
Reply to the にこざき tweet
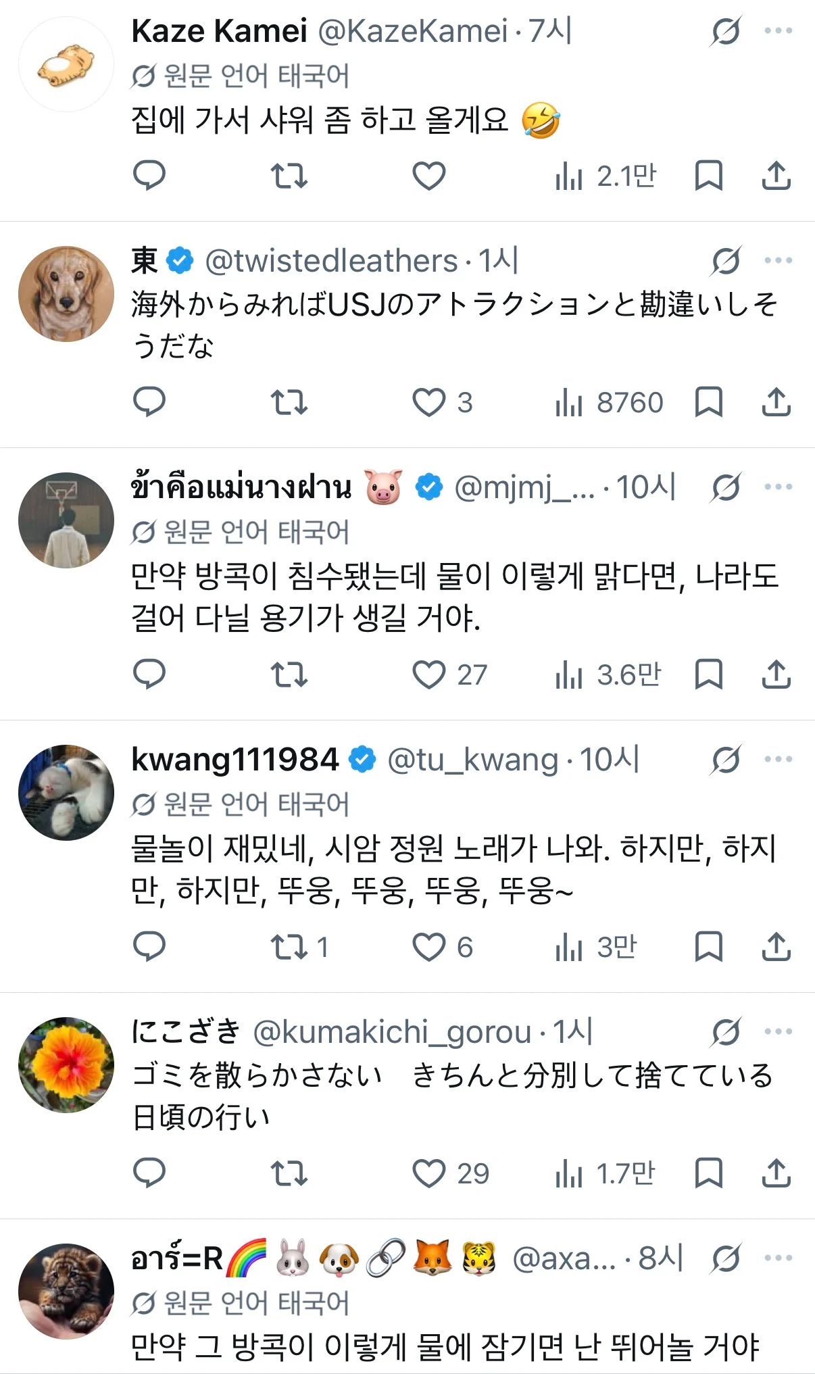pyautogui.click(x=149, y=1173)
